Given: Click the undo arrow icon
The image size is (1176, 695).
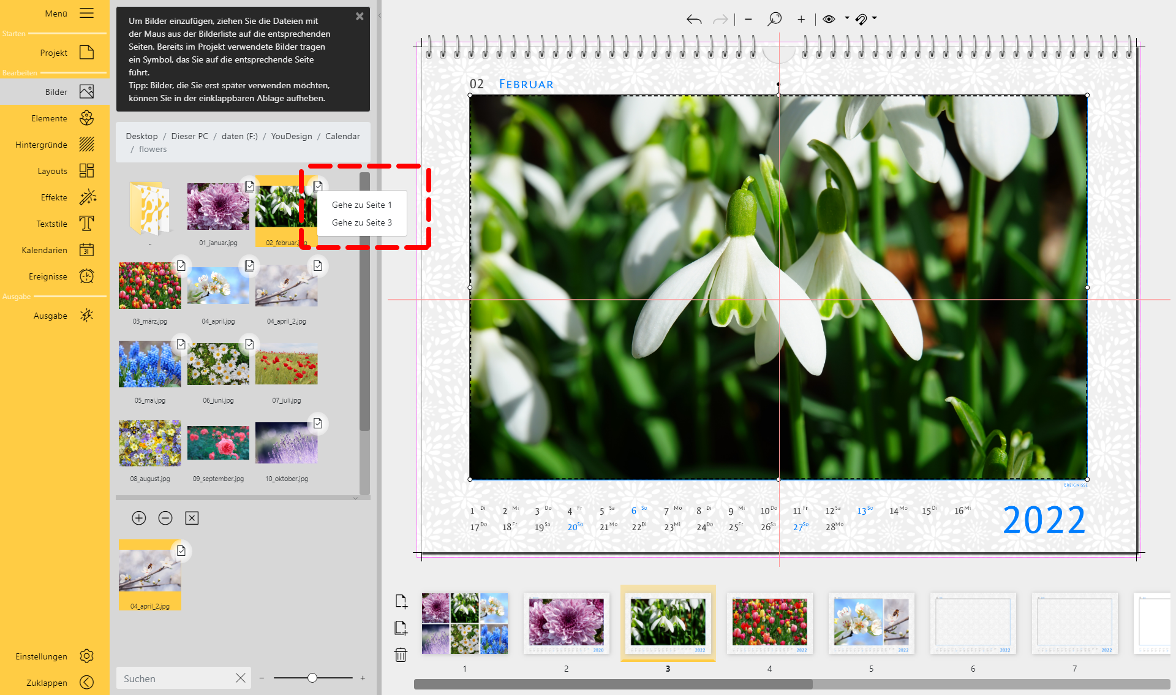Looking at the screenshot, I should coord(693,20).
